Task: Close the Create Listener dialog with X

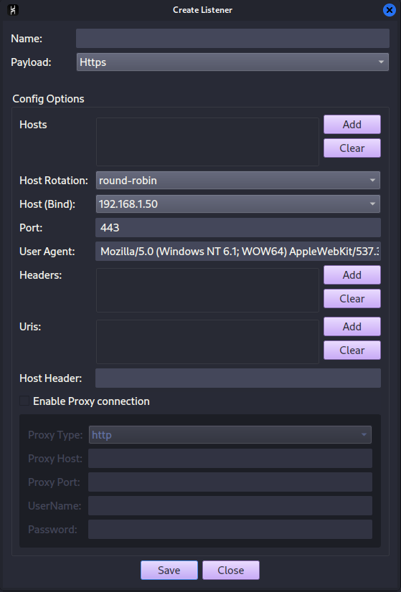Action: click(x=389, y=10)
